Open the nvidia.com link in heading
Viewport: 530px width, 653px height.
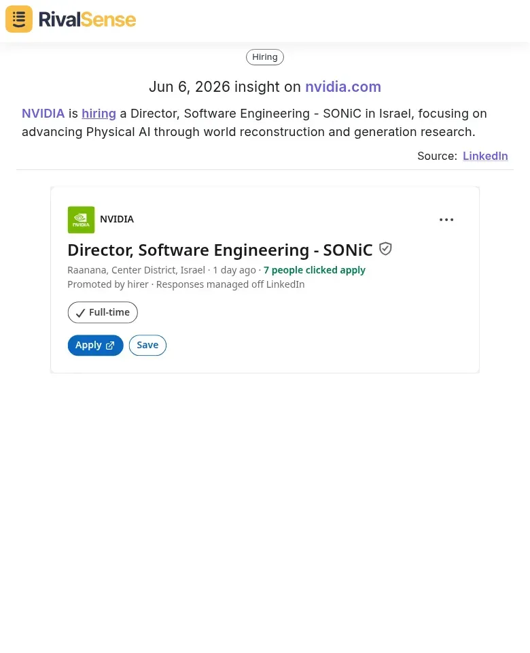342,86
